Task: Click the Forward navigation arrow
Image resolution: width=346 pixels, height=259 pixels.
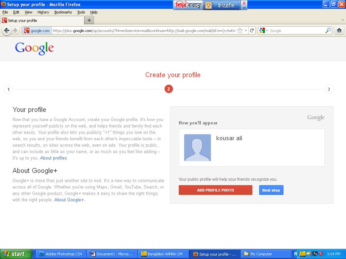Action: [15, 30]
